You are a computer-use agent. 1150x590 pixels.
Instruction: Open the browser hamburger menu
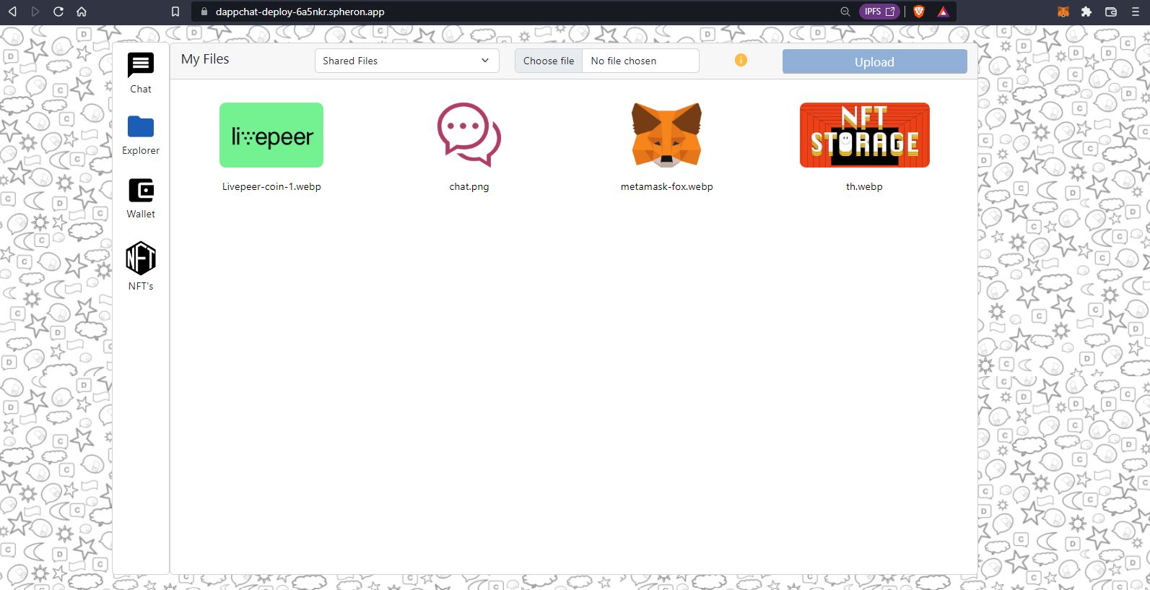point(1135,12)
